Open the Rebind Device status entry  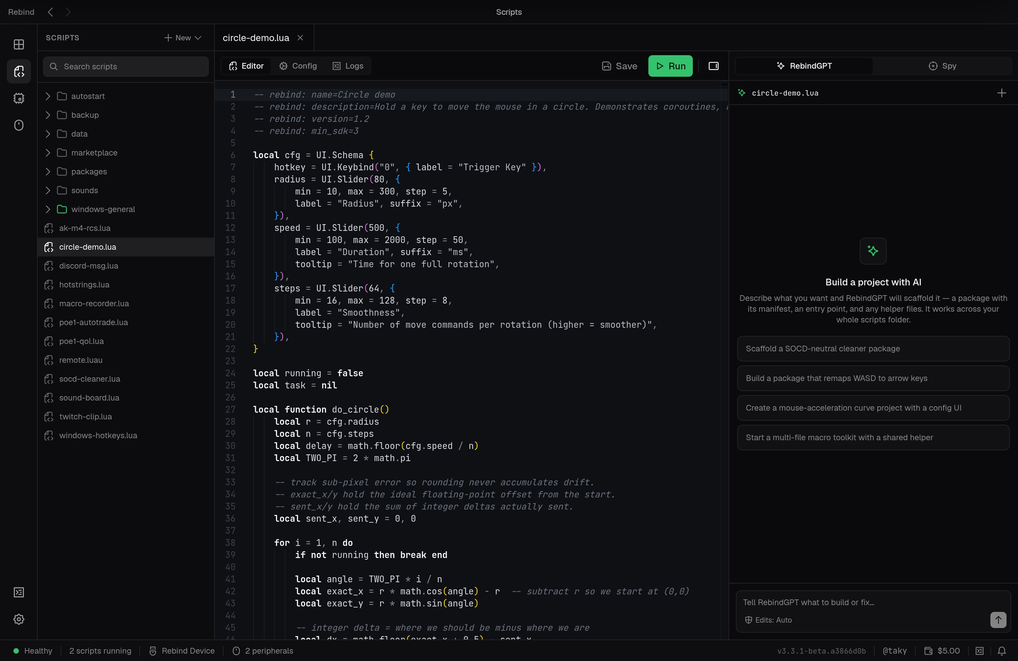pyautogui.click(x=182, y=651)
